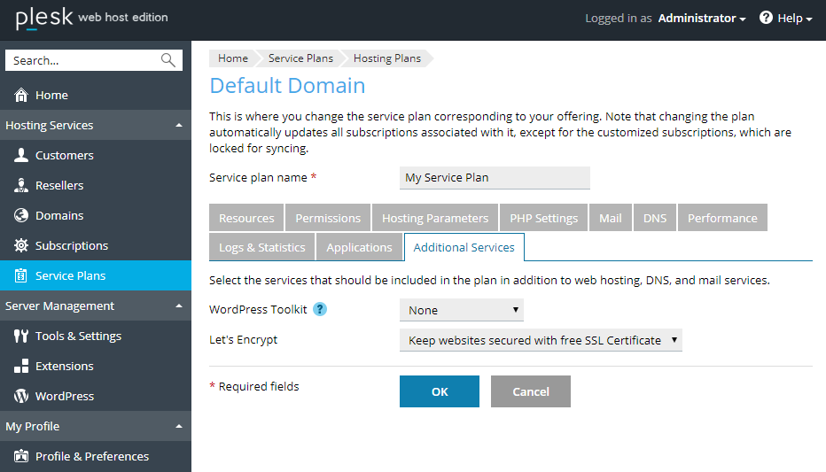Click the Tools & Settings wrench icon
Image resolution: width=826 pixels, height=472 pixels.
pos(21,336)
